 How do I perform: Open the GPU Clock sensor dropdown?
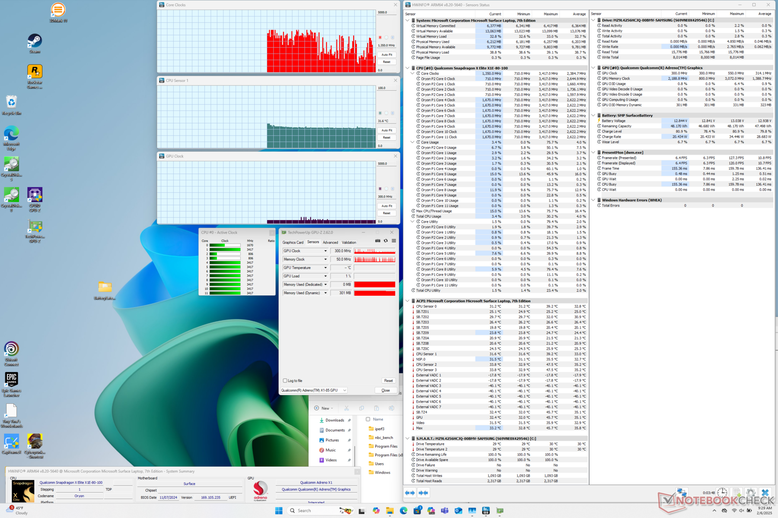click(x=325, y=251)
